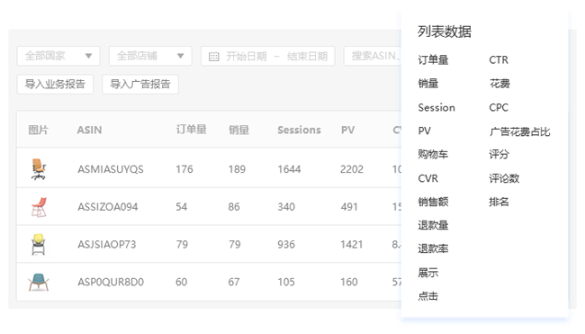Click the Sessions value 105
This screenshot has width=585, height=334.
pos(286,282)
